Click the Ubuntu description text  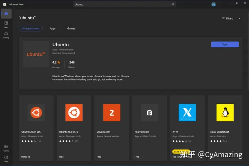tap(91, 78)
